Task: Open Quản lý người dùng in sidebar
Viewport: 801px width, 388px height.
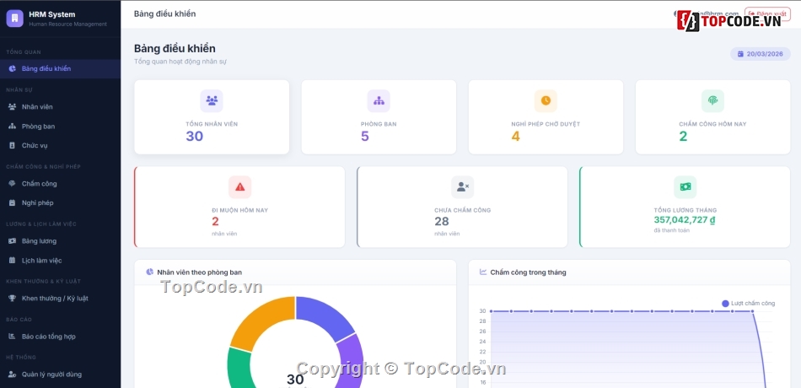Action: pyautogui.click(x=60, y=375)
